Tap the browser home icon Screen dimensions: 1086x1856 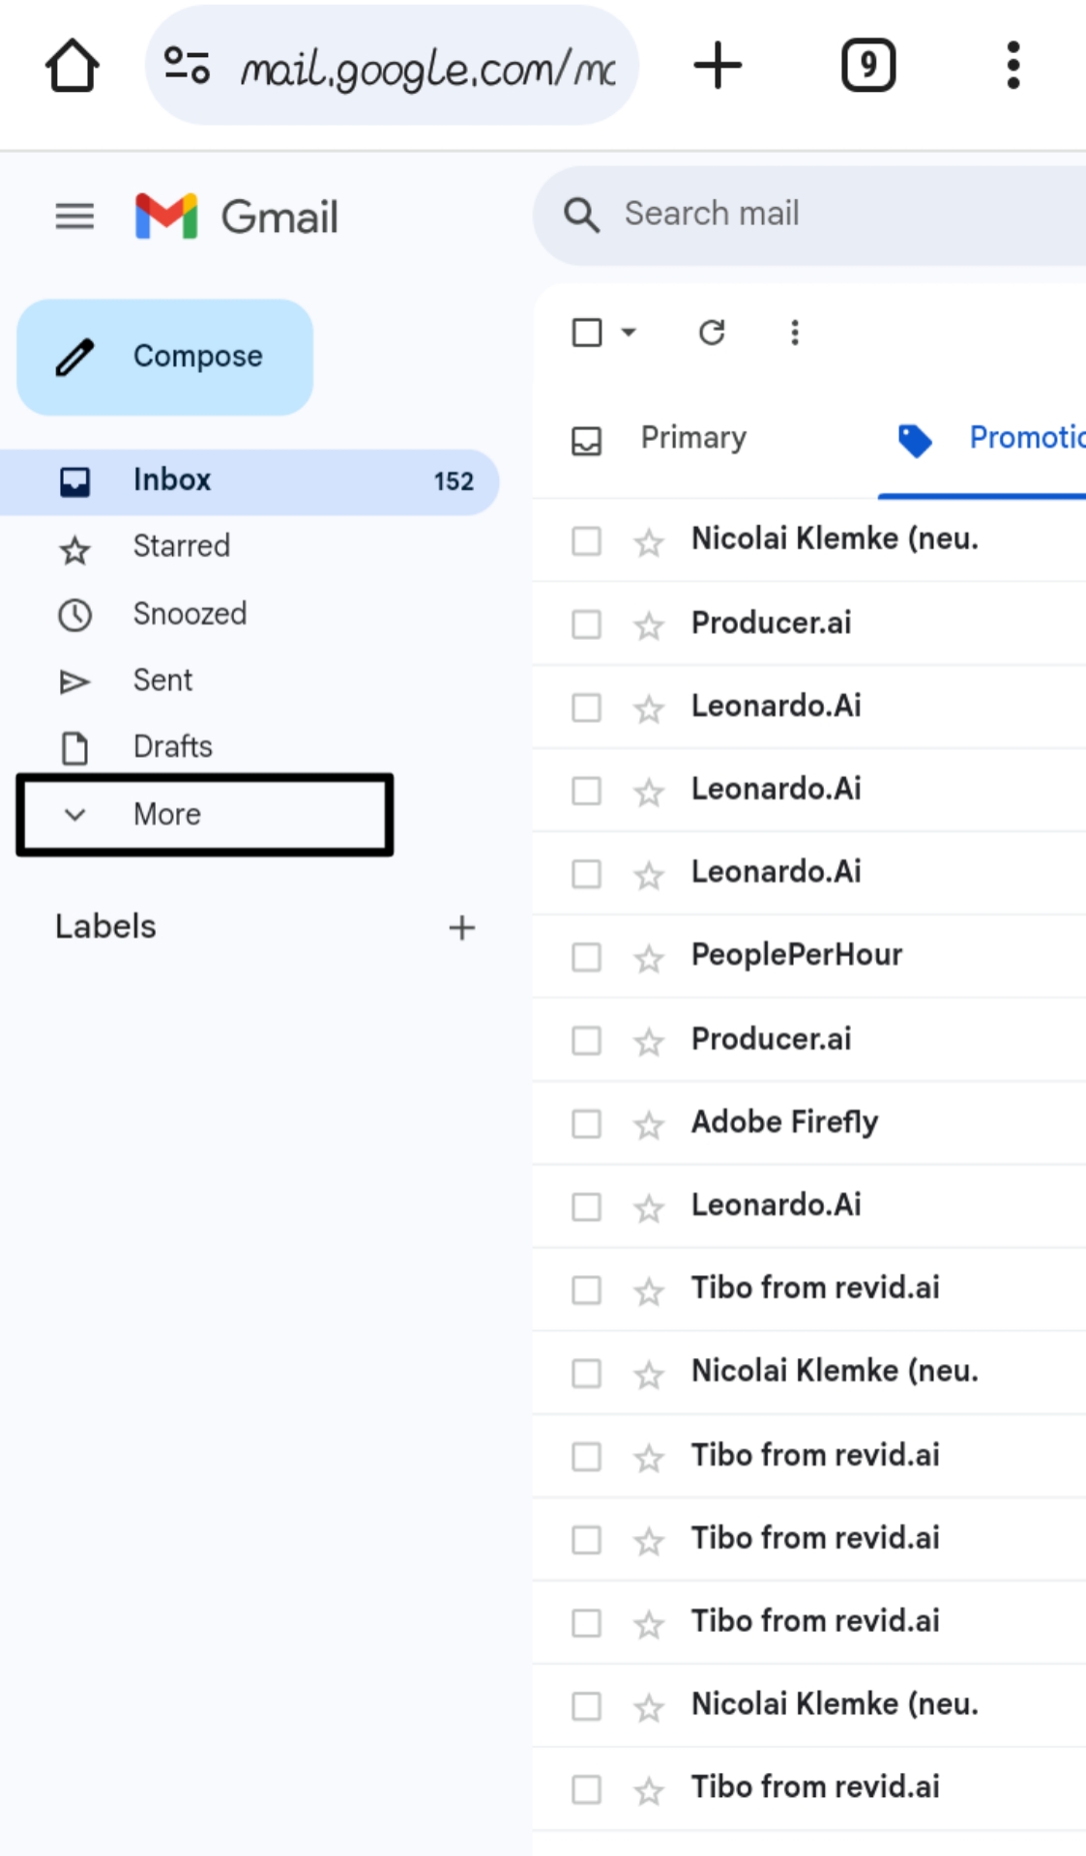73,66
